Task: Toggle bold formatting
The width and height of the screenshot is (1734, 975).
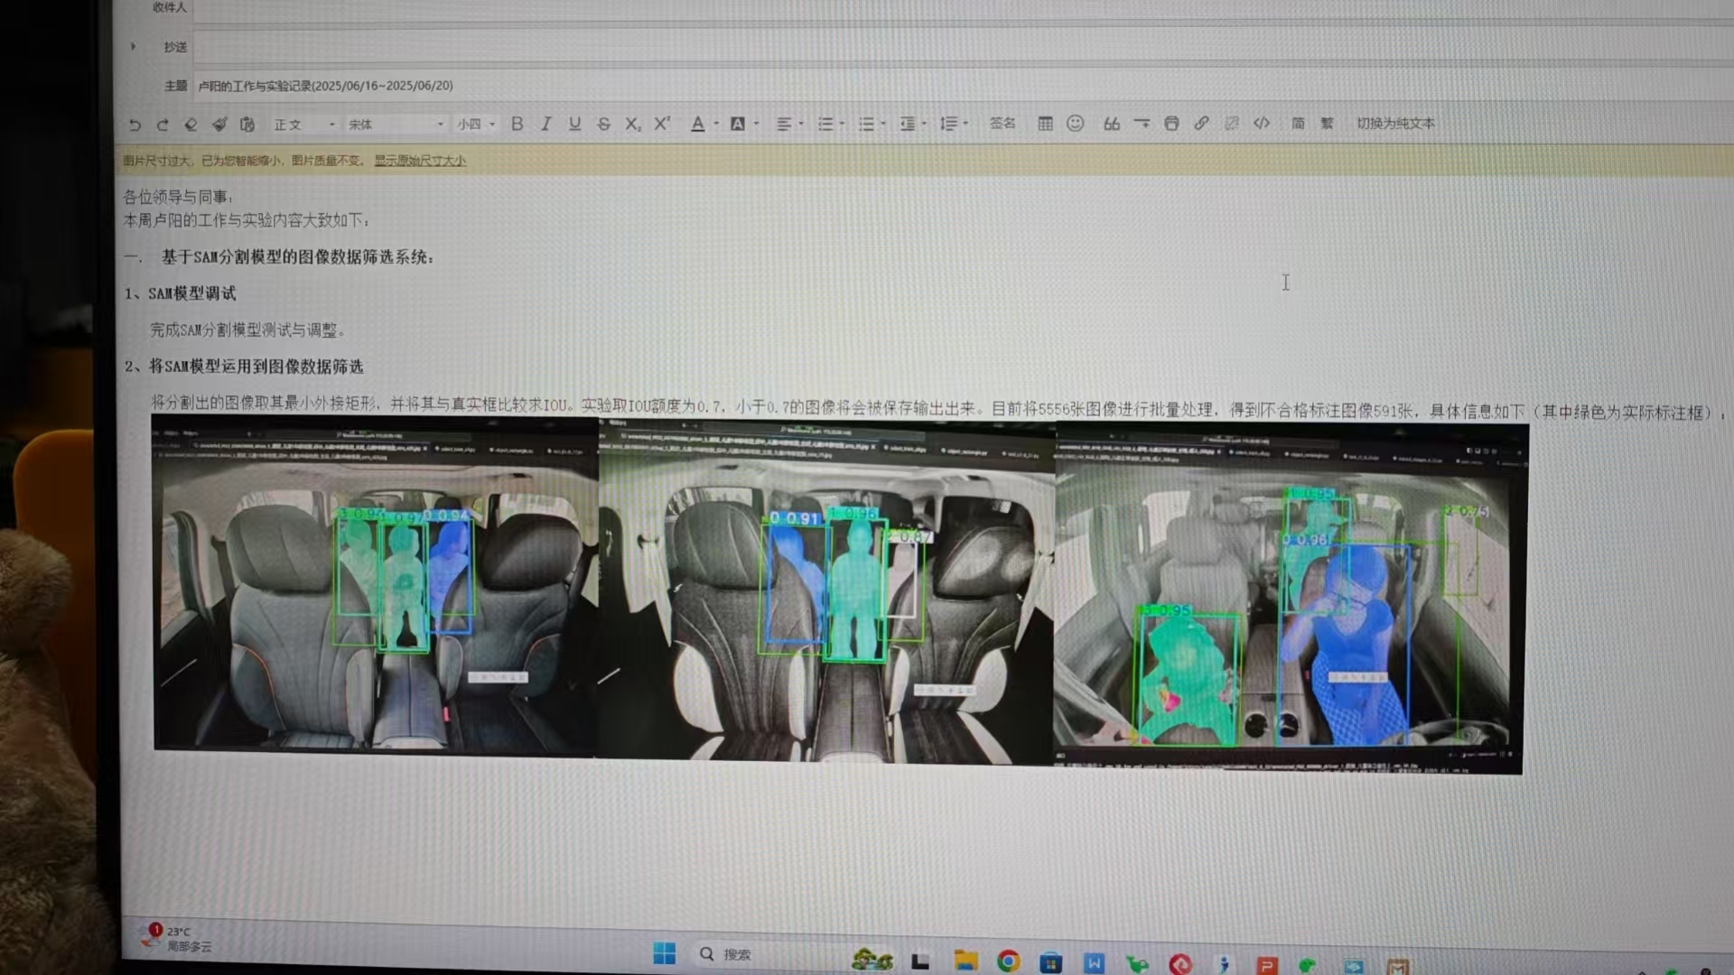Action: click(x=517, y=124)
